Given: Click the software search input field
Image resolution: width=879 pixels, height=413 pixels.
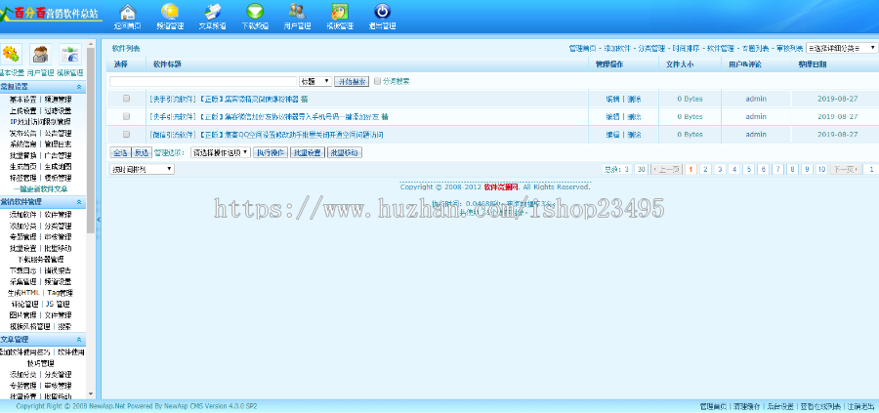Looking at the screenshot, I should click(203, 81).
